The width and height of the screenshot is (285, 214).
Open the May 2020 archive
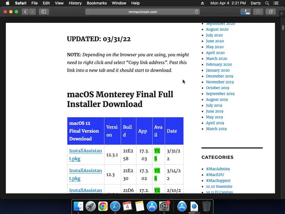[x=215, y=47]
